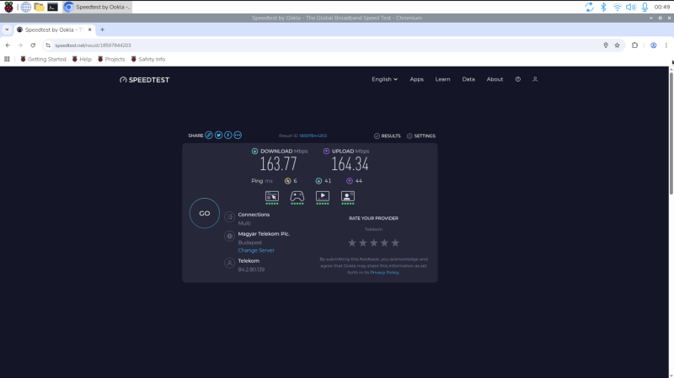This screenshot has width=674, height=378.
Task: Click the location permission icon in address bar
Action: (606, 45)
